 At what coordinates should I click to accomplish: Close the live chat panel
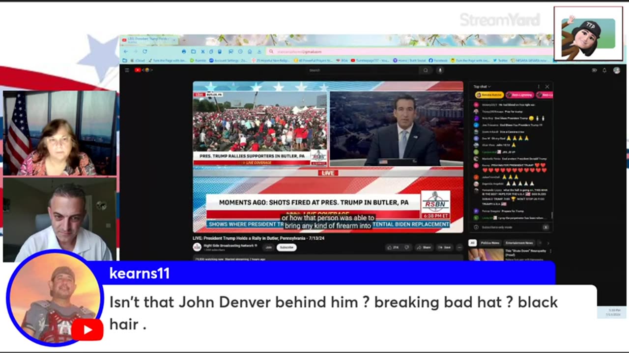pos(547,87)
